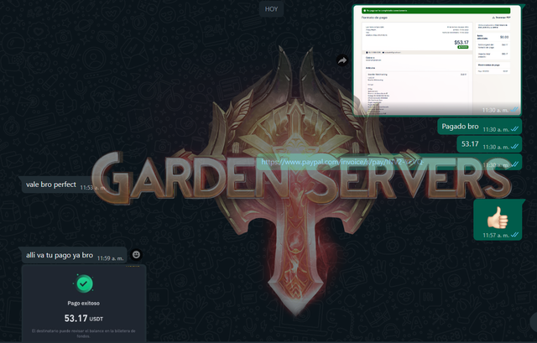Click the '11:59 a. m.' timestamp
This screenshot has width=537, height=343.
(110, 258)
